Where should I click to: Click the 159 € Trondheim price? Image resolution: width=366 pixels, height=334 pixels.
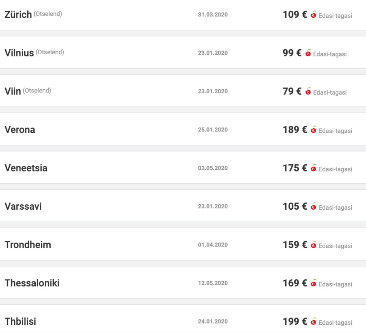pyautogui.click(x=295, y=245)
